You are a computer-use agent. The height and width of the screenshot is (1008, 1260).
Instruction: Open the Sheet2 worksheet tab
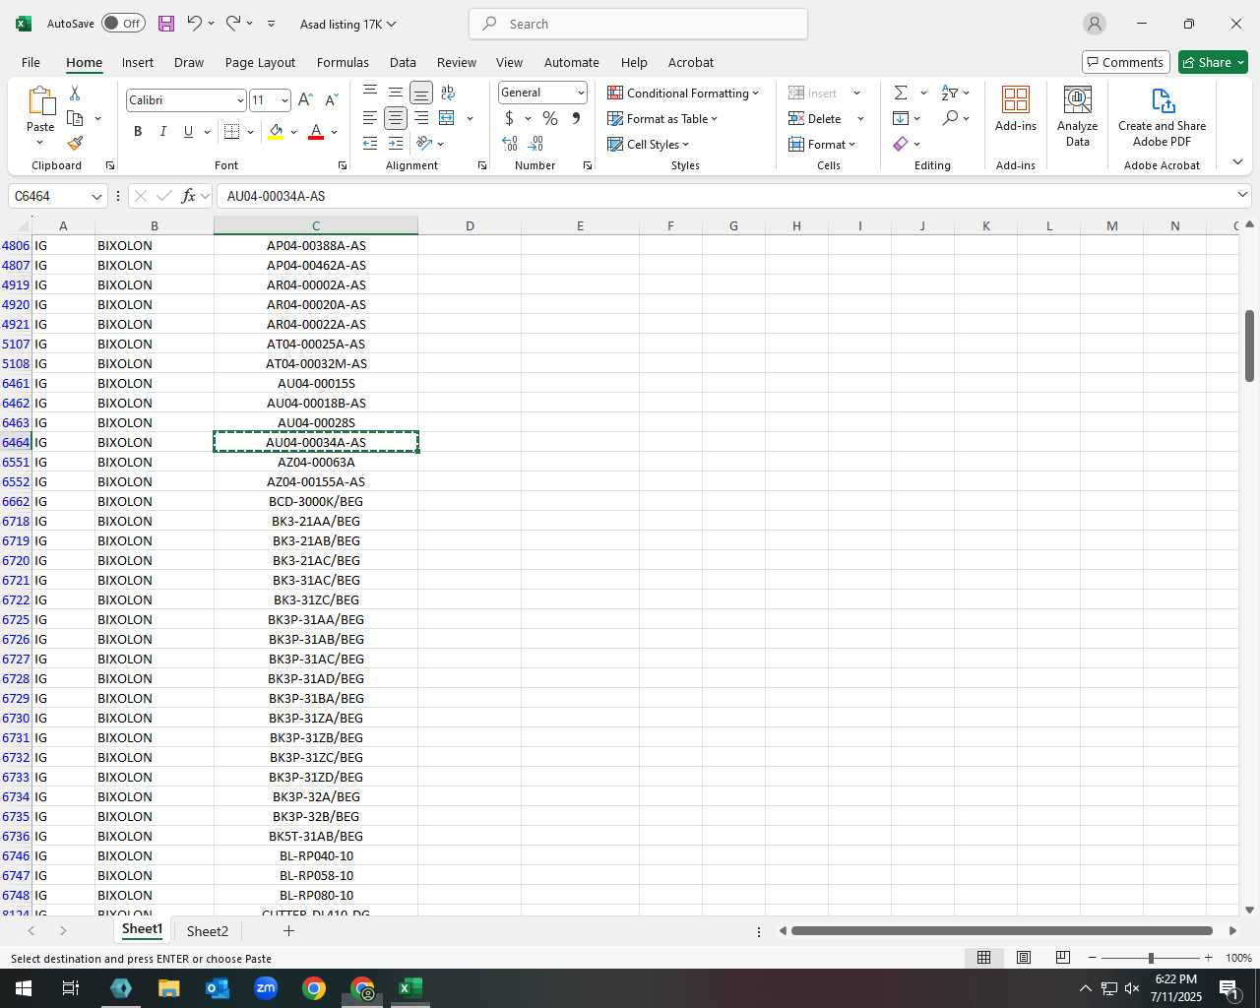[x=208, y=931]
